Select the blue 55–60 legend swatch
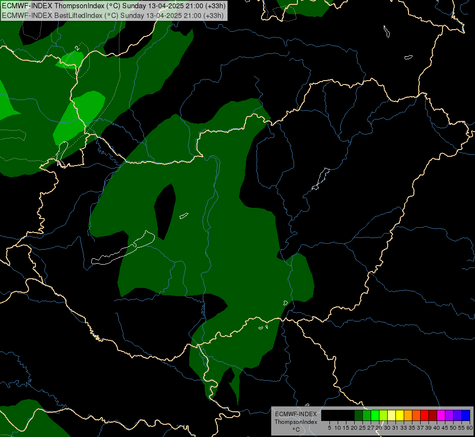Viewport: 475px width, 437px height. 466,415
